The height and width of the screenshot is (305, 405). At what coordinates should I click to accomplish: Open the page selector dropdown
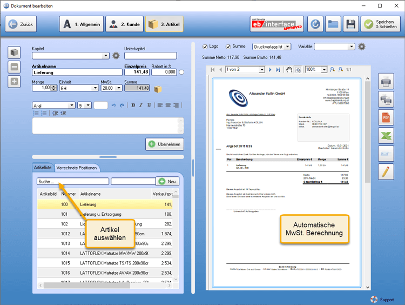(262, 70)
